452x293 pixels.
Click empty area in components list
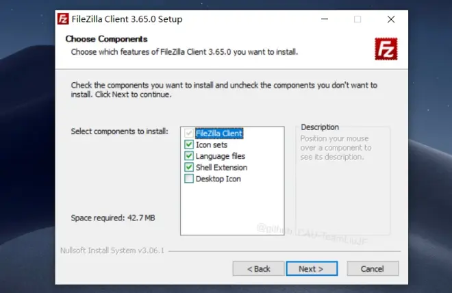click(x=232, y=209)
